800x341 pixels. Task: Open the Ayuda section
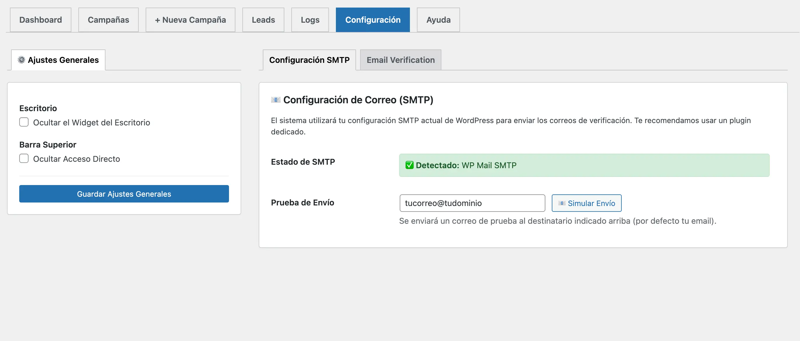[438, 19]
